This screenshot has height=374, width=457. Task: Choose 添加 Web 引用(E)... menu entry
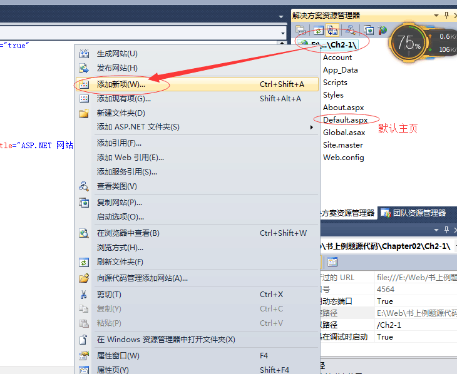[197, 158]
